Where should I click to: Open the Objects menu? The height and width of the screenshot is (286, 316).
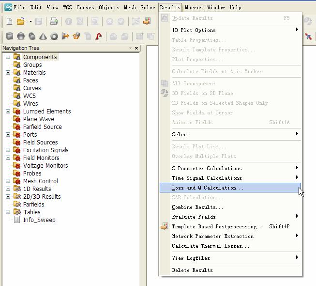click(109, 8)
